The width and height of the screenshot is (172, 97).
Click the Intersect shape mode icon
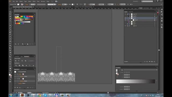(x=22, y=61)
